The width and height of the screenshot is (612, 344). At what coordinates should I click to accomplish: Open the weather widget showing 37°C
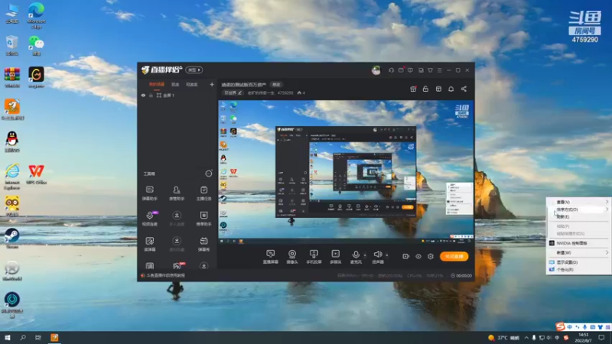point(503,338)
